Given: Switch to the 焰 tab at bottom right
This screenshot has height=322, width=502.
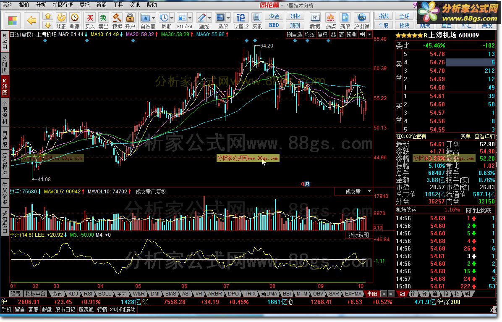Looking at the screenshot, I should pyautogui.click(x=446, y=294).
